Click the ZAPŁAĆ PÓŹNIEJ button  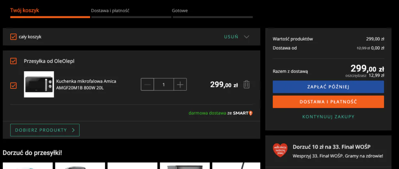[328, 87]
